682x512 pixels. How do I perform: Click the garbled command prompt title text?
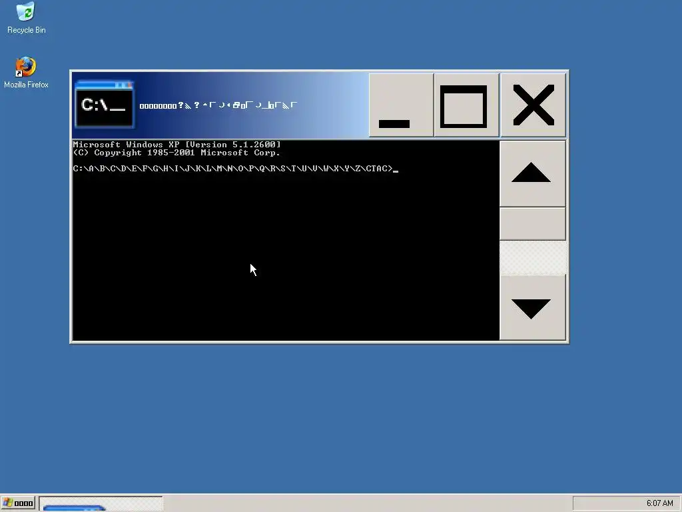[218, 105]
